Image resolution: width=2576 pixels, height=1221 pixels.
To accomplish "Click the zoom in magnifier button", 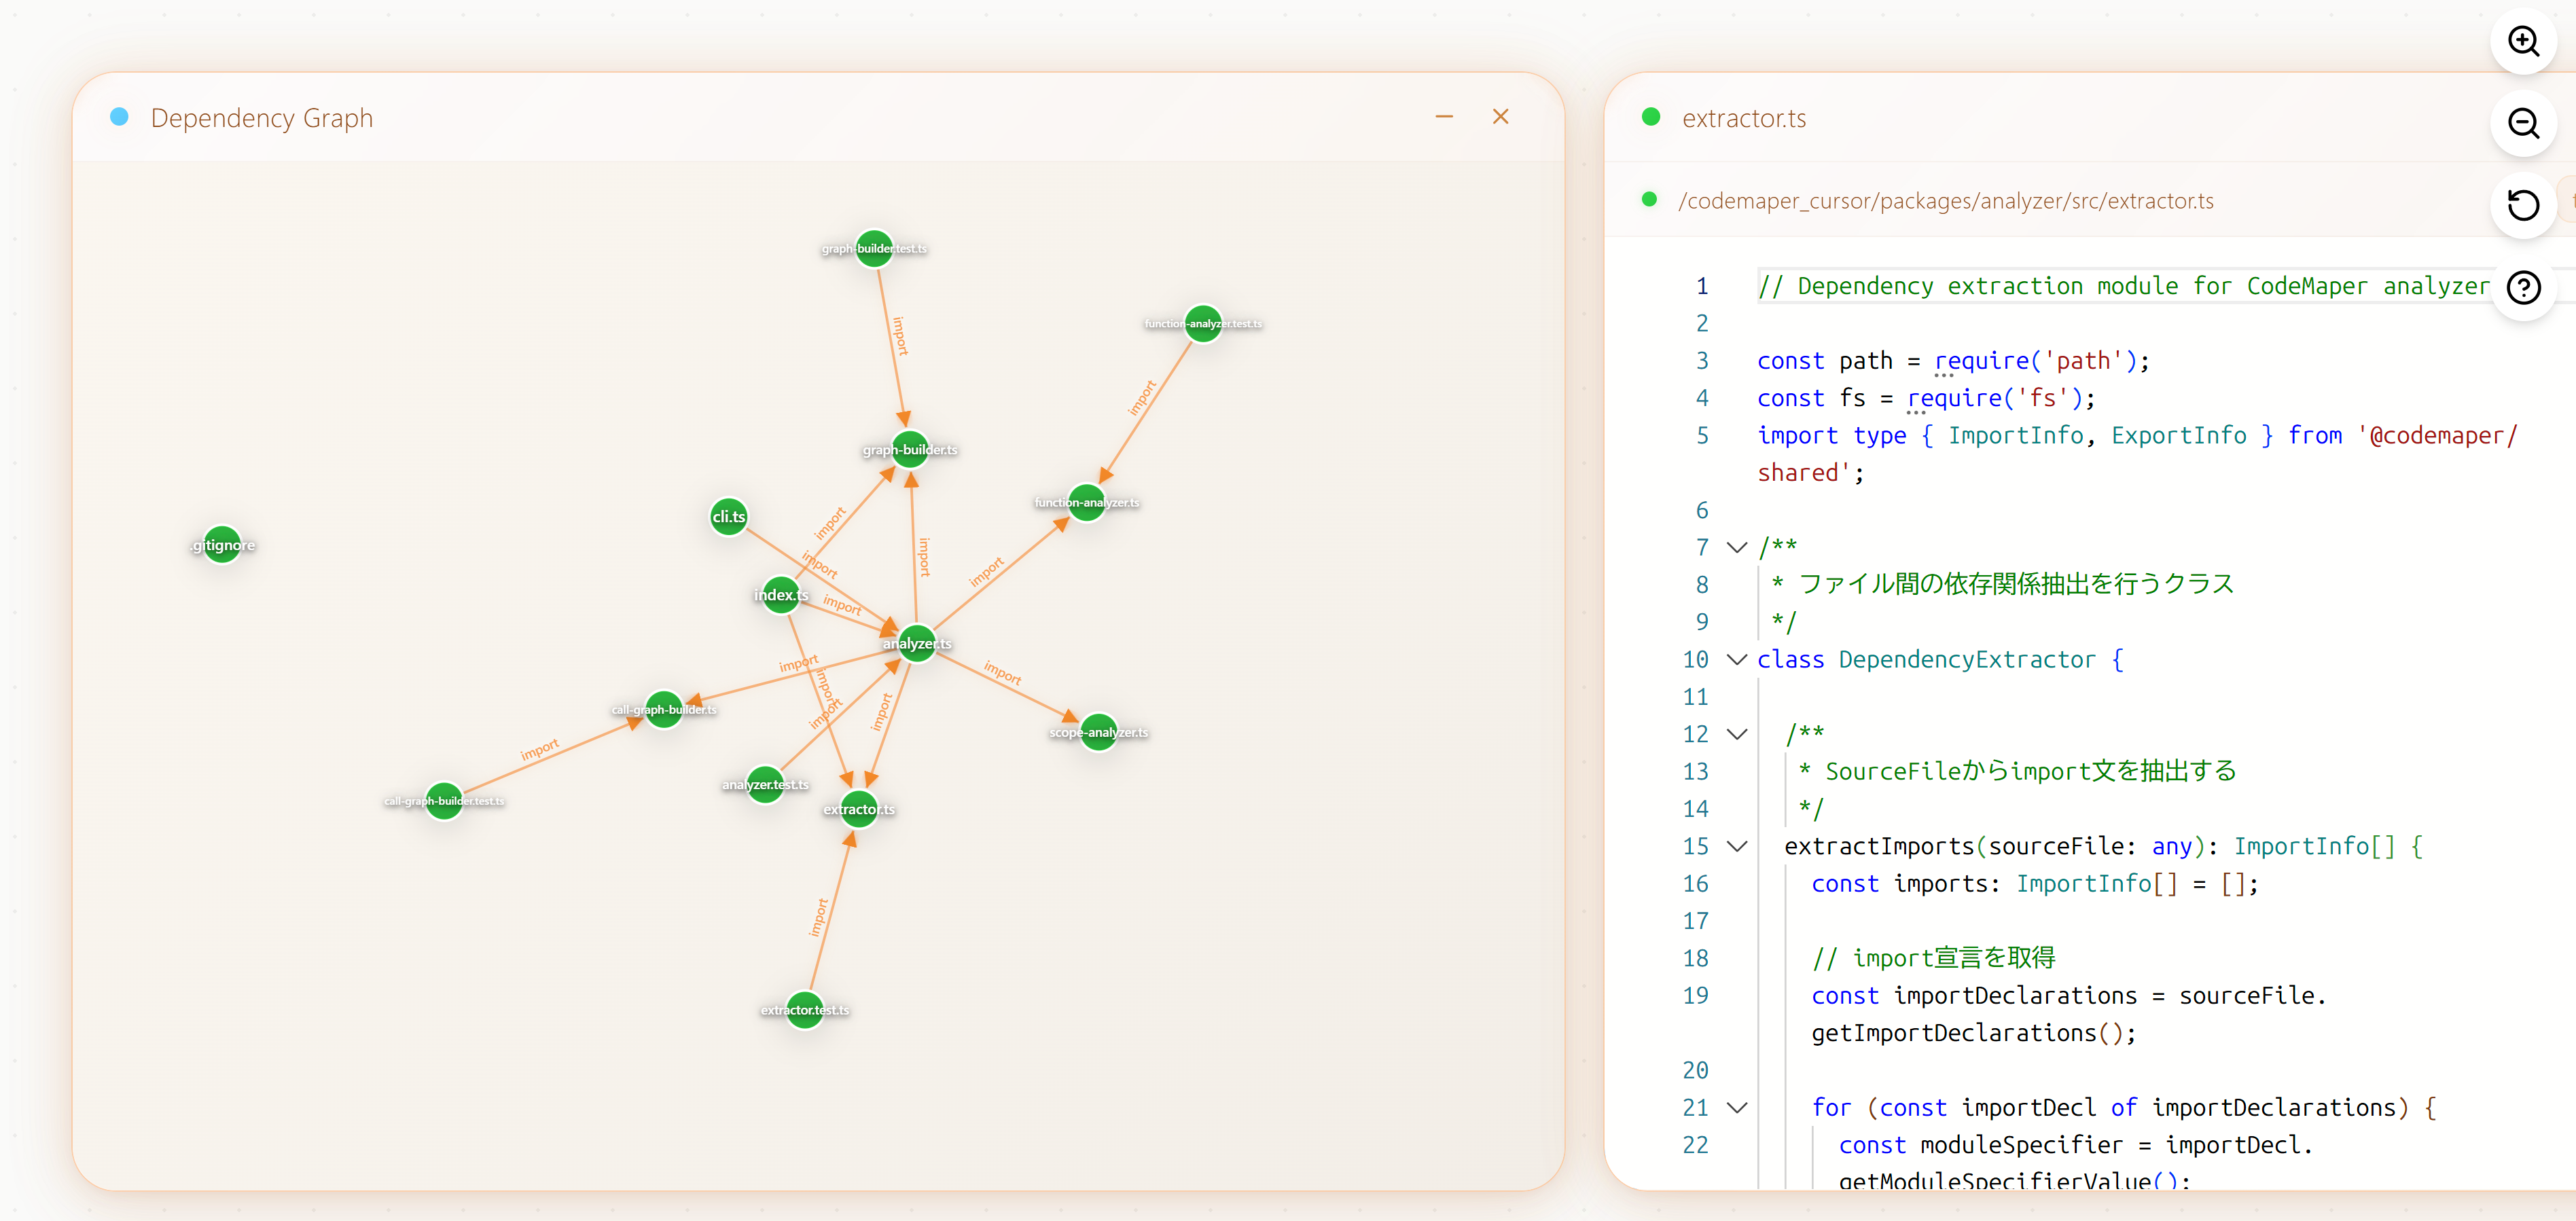I will (2523, 42).
